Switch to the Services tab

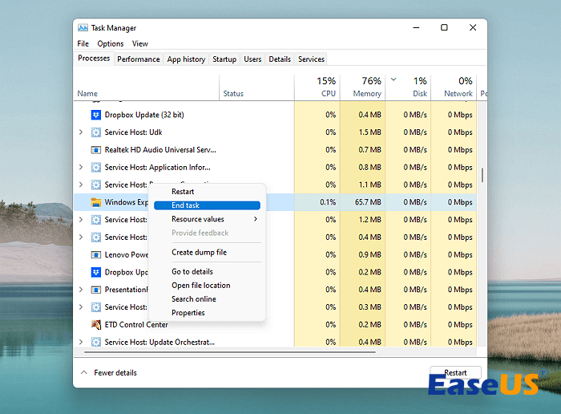[311, 59]
